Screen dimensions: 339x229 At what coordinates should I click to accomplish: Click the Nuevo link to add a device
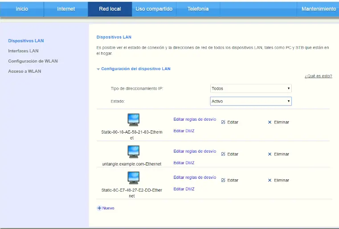(108, 208)
